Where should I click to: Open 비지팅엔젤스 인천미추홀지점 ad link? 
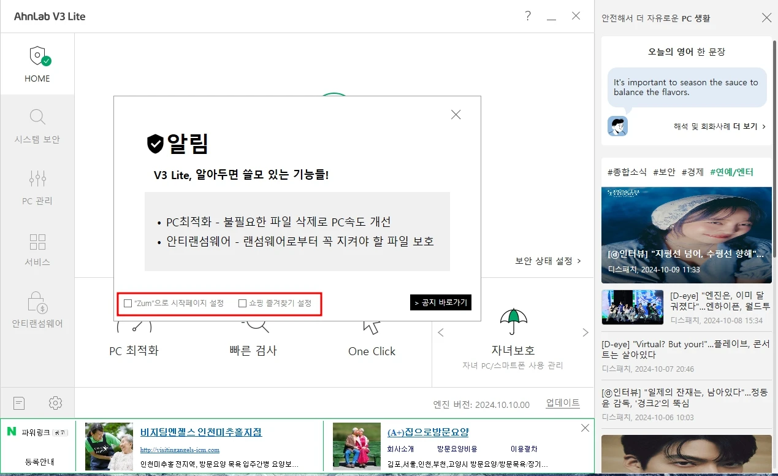click(x=201, y=432)
